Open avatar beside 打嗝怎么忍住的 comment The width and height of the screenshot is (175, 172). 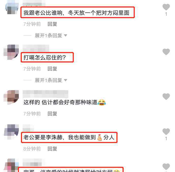pyautogui.click(x=11, y=52)
